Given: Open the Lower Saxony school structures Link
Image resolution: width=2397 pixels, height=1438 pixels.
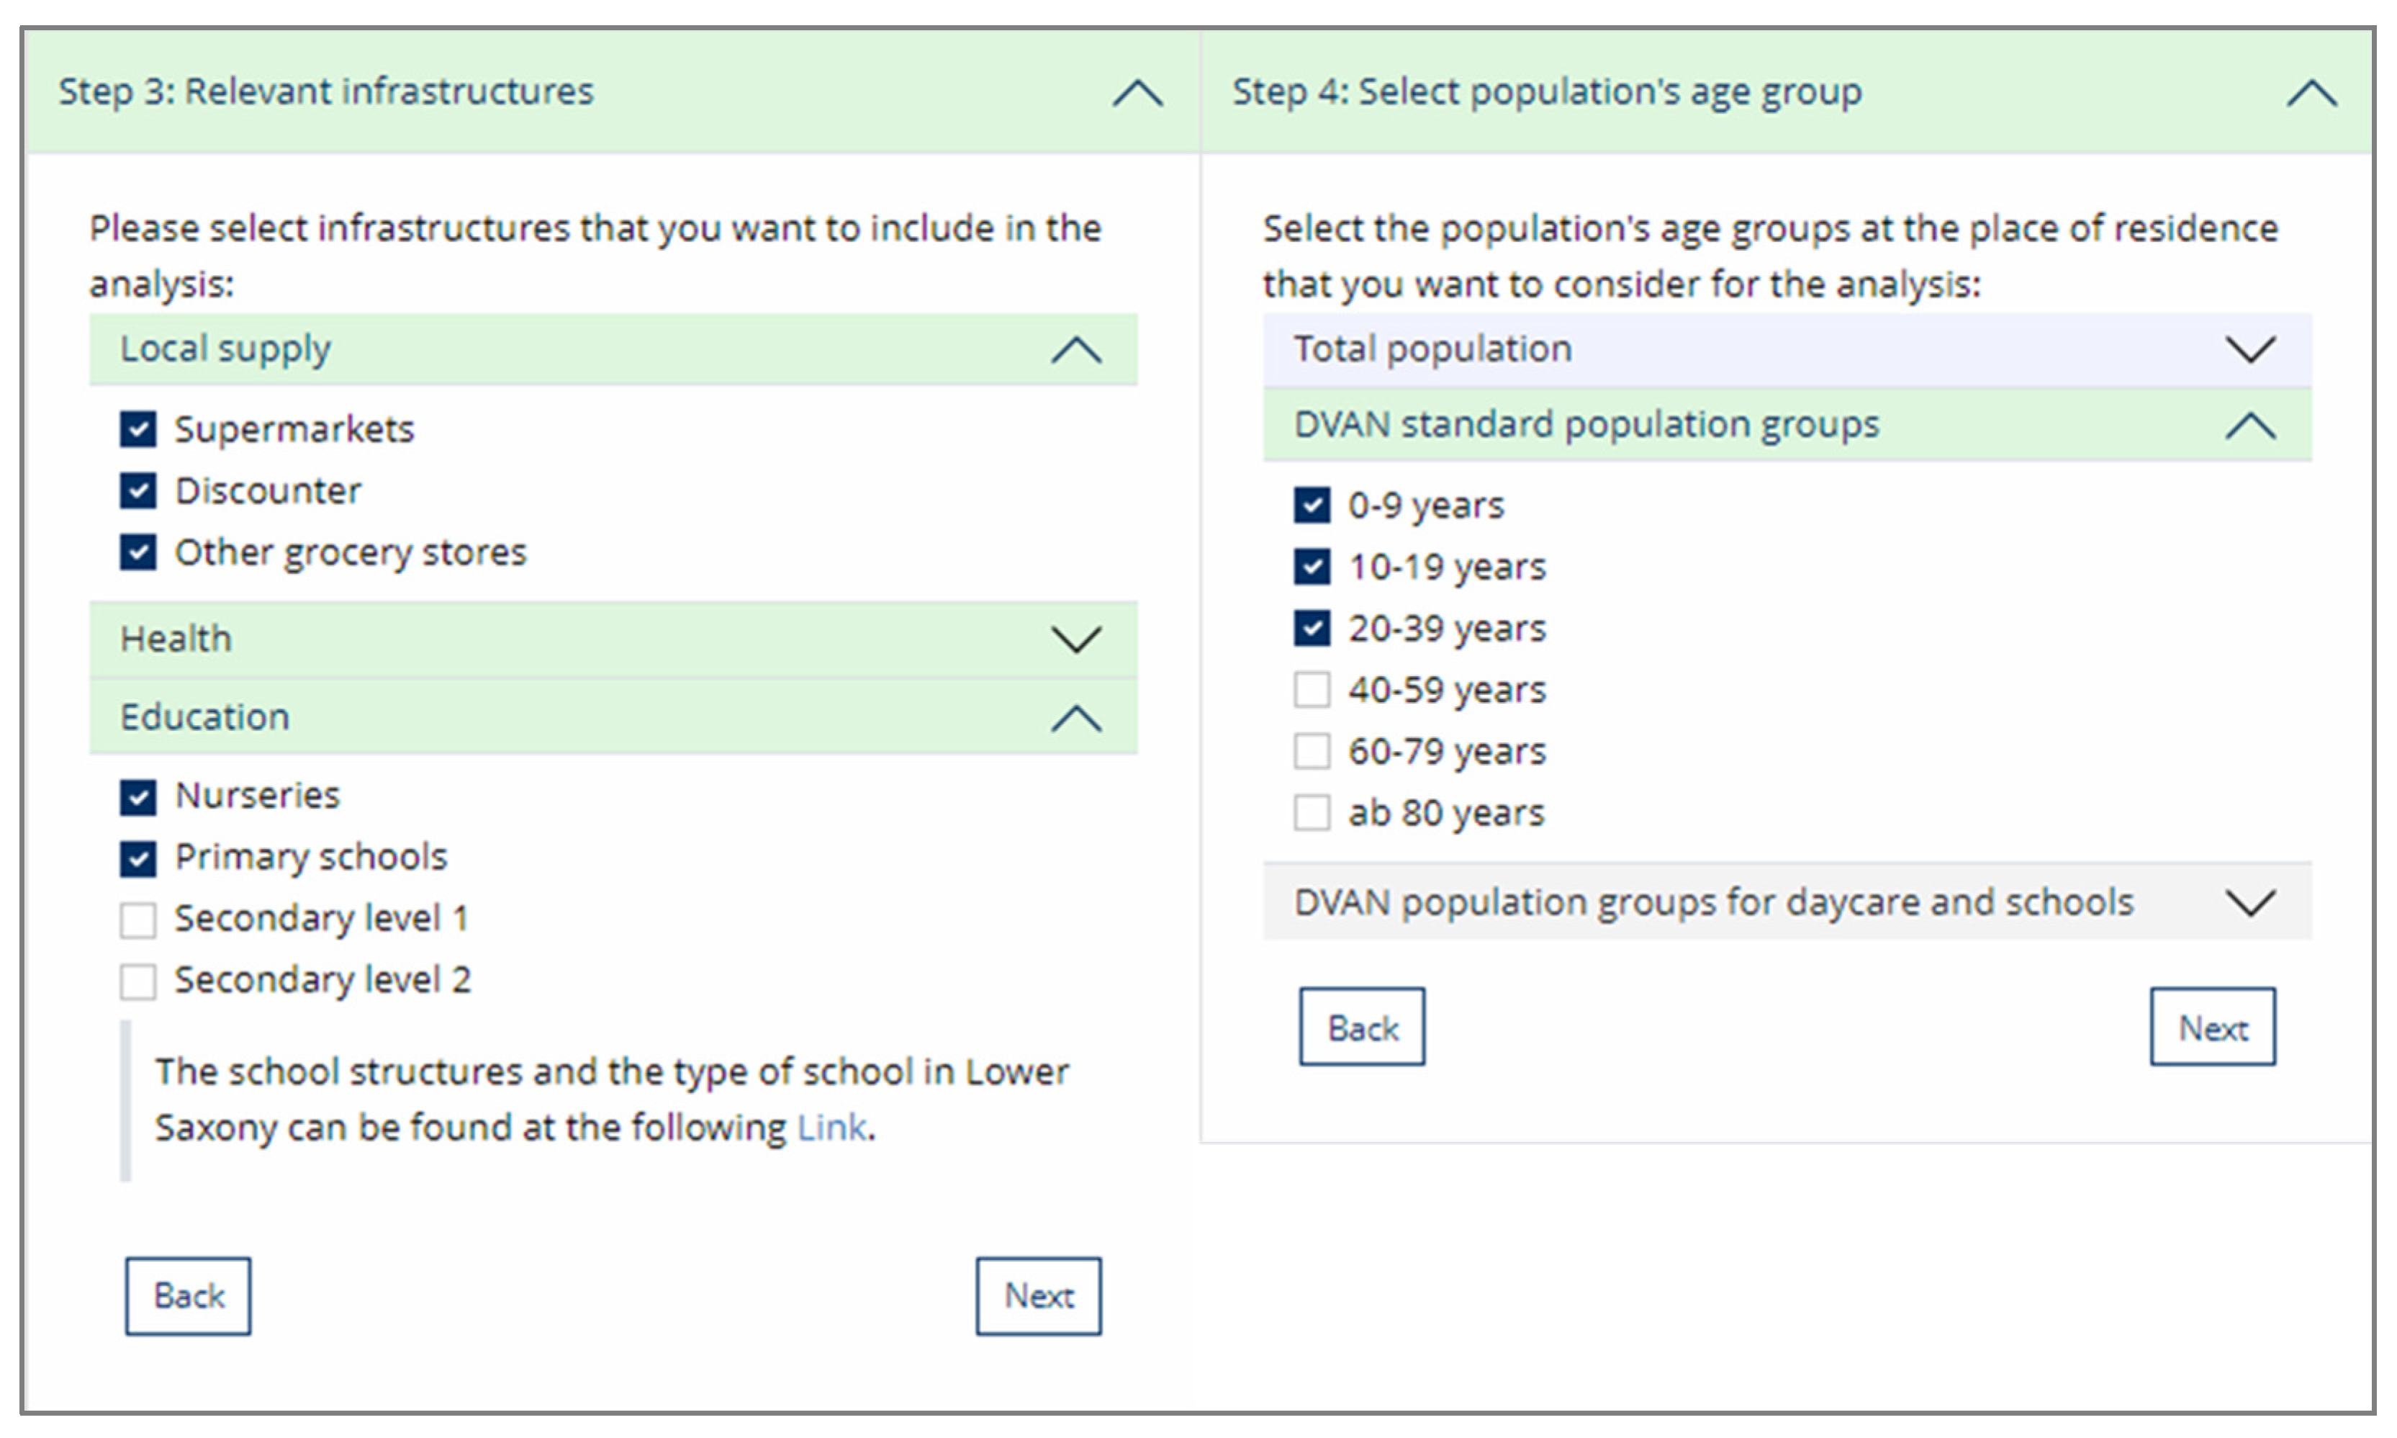Looking at the screenshot, I should click(x=831, y=1128).
